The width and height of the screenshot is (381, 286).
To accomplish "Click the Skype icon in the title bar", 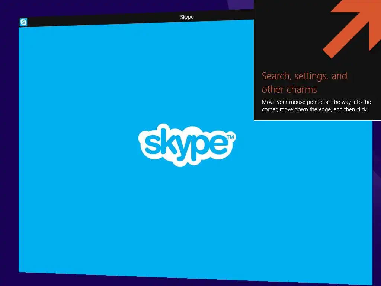I will [x=23, y=22].
